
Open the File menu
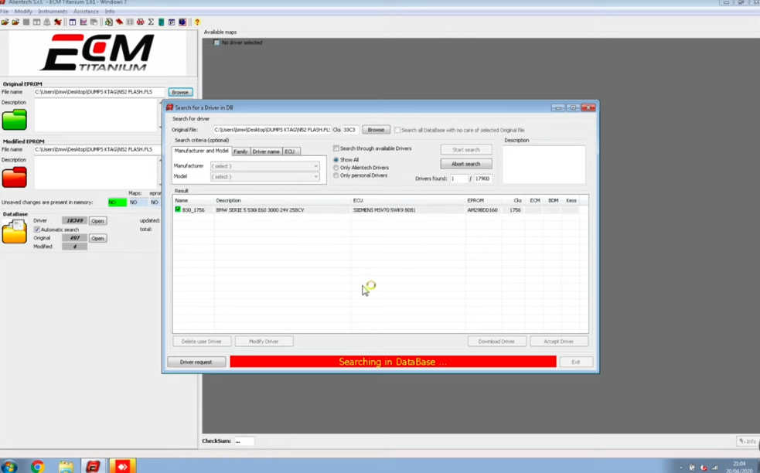point(5,11)
